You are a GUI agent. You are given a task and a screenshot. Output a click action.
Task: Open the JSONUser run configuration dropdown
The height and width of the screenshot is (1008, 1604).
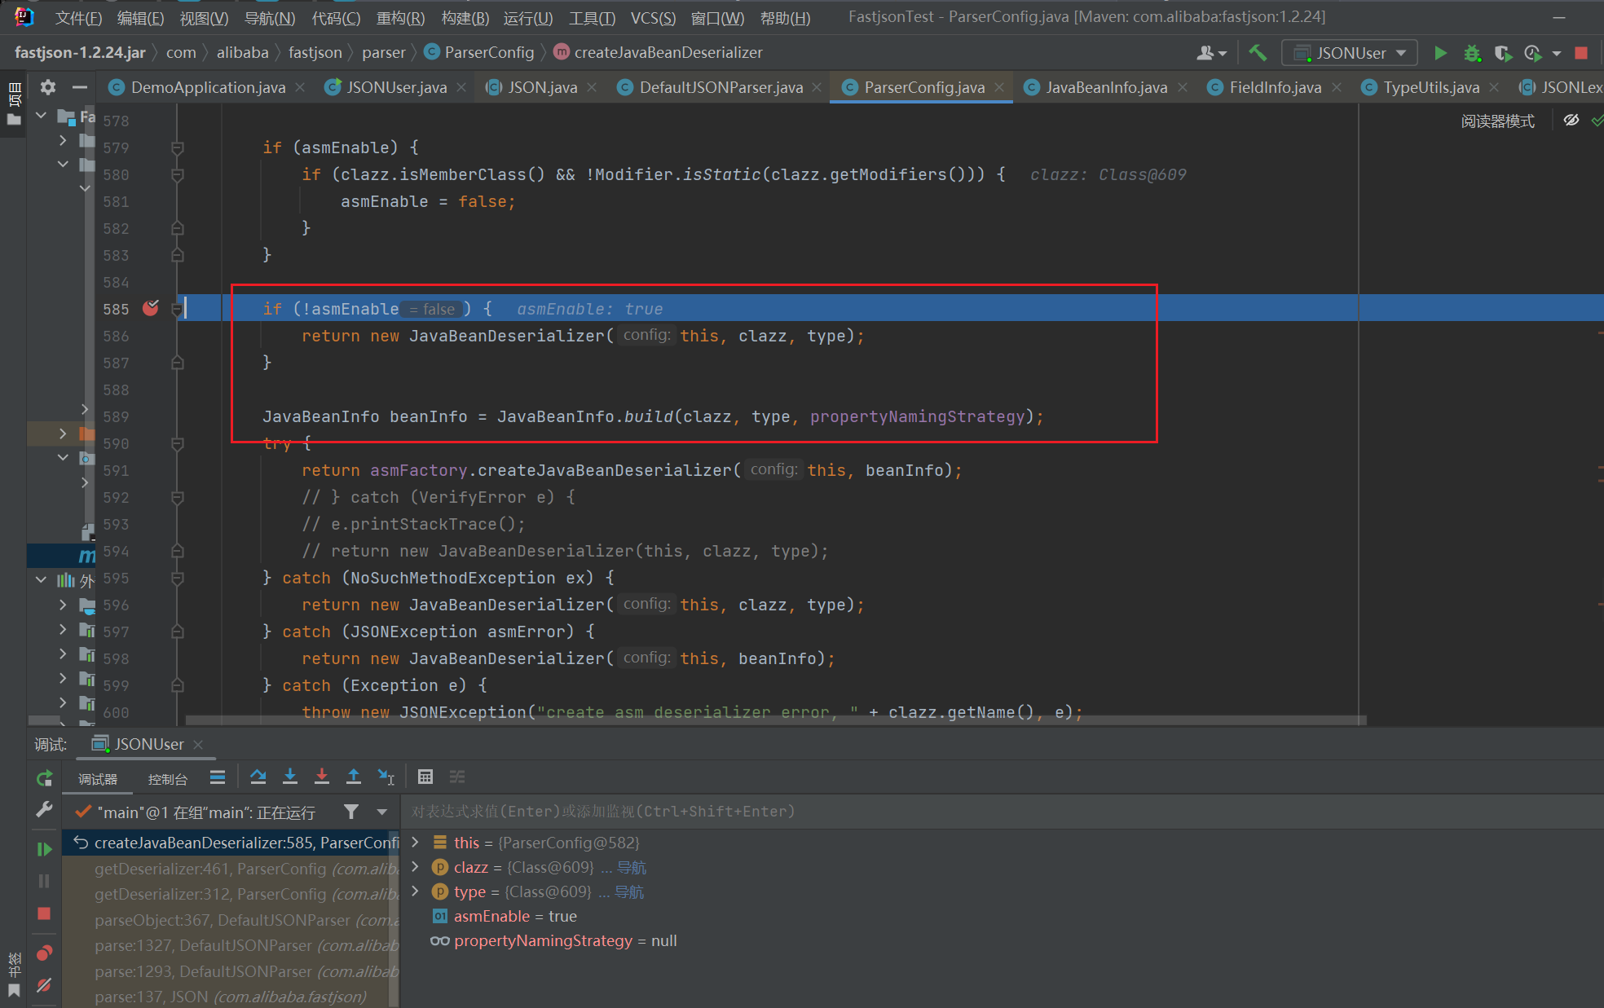click(x=1350, y=53)
